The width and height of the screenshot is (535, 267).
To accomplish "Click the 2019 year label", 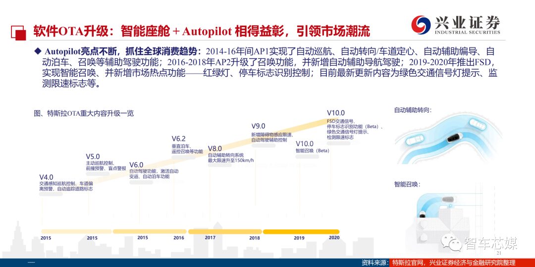I will pyautogui.click(x=299, y=238).
